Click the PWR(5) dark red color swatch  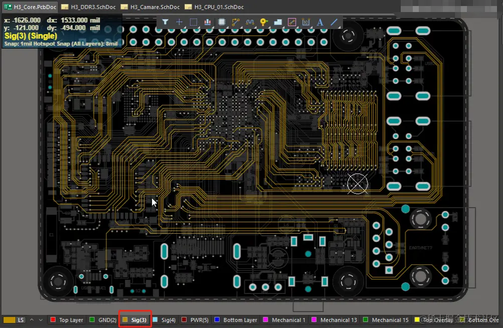click(x=184, y=319)
